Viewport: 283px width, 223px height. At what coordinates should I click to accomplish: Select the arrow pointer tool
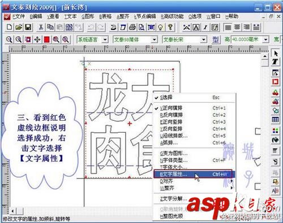coord(275,53)
